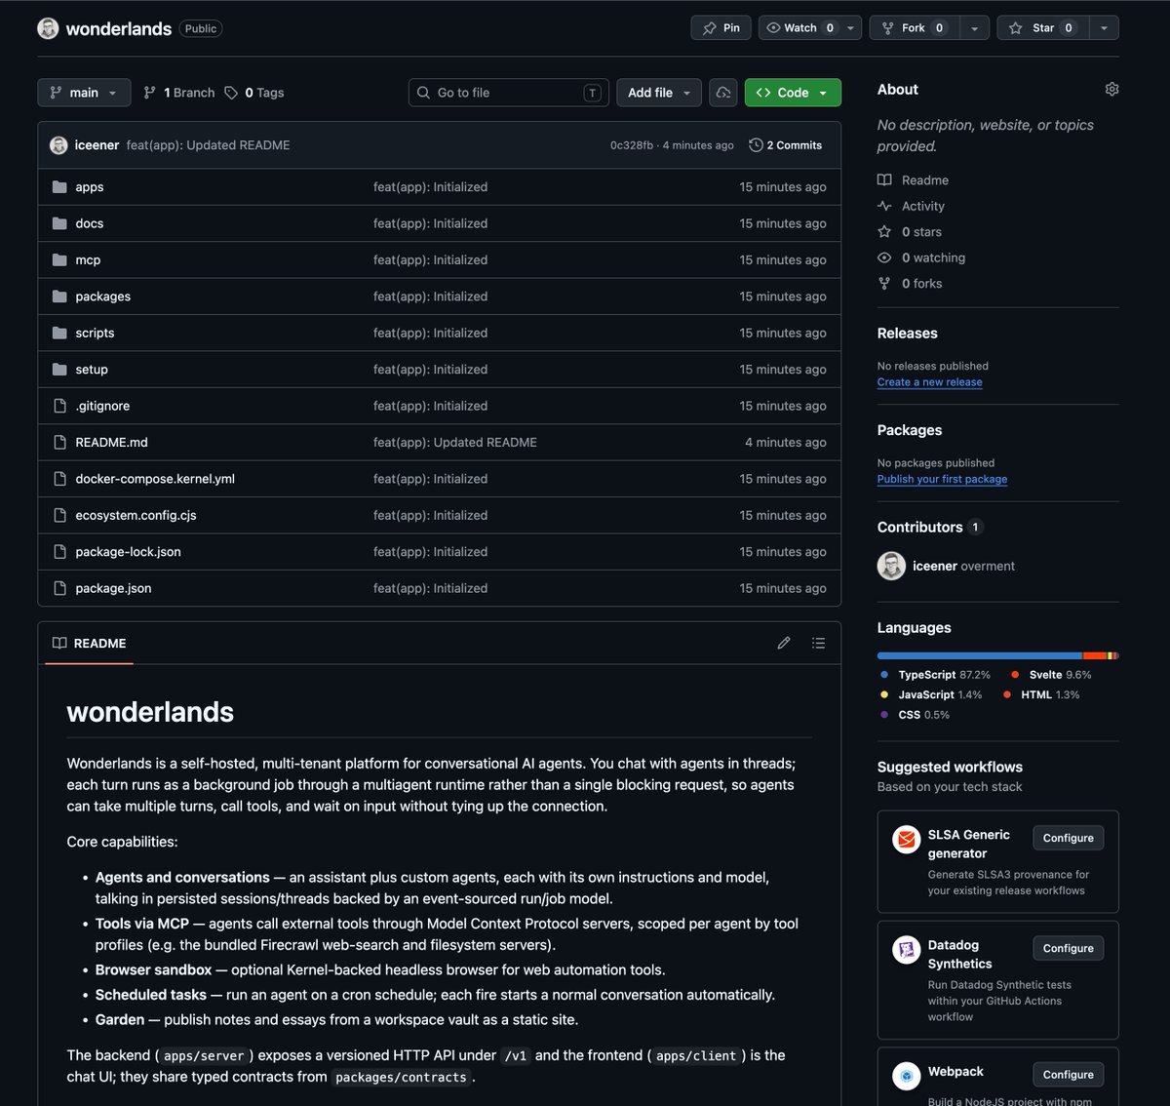Open the 0 stars link
The height and width of the screenshot is (1106, 1170).
pyautogui.click(x=910, y=232)
